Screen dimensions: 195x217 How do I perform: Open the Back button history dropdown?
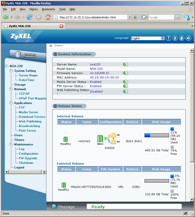[x=11, y=17]
